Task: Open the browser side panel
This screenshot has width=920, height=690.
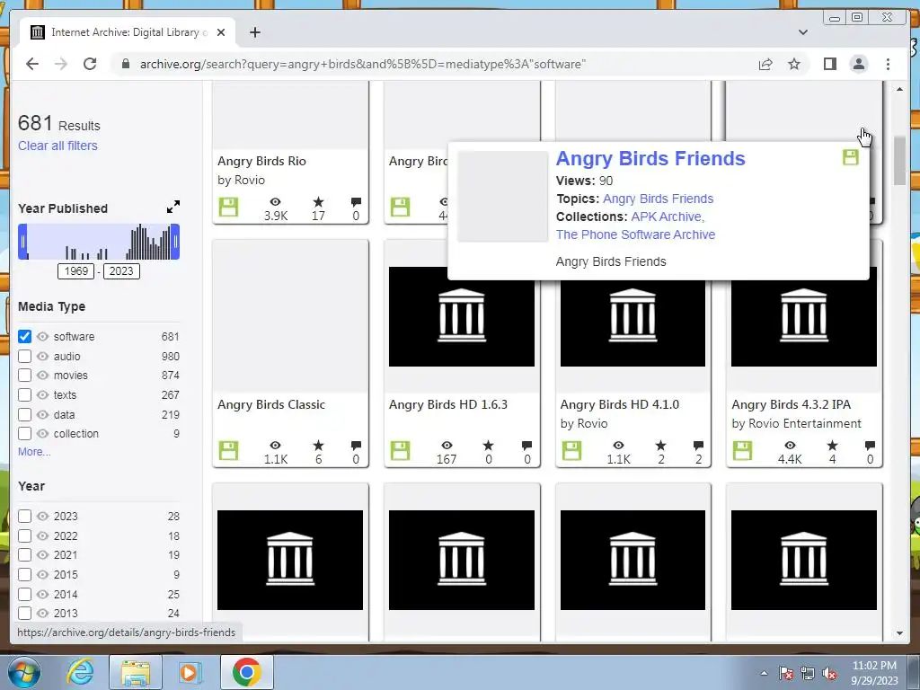Action: [x=829, y=64]
